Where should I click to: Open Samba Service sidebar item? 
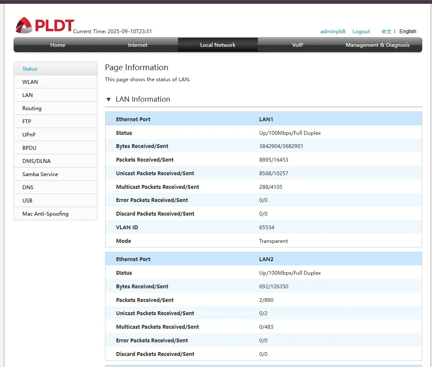click(55, 174)
